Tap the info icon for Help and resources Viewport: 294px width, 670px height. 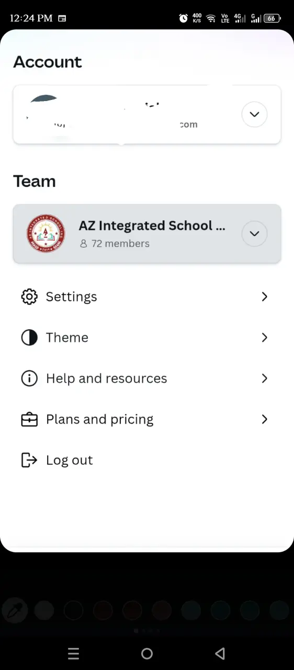(29, 378)
